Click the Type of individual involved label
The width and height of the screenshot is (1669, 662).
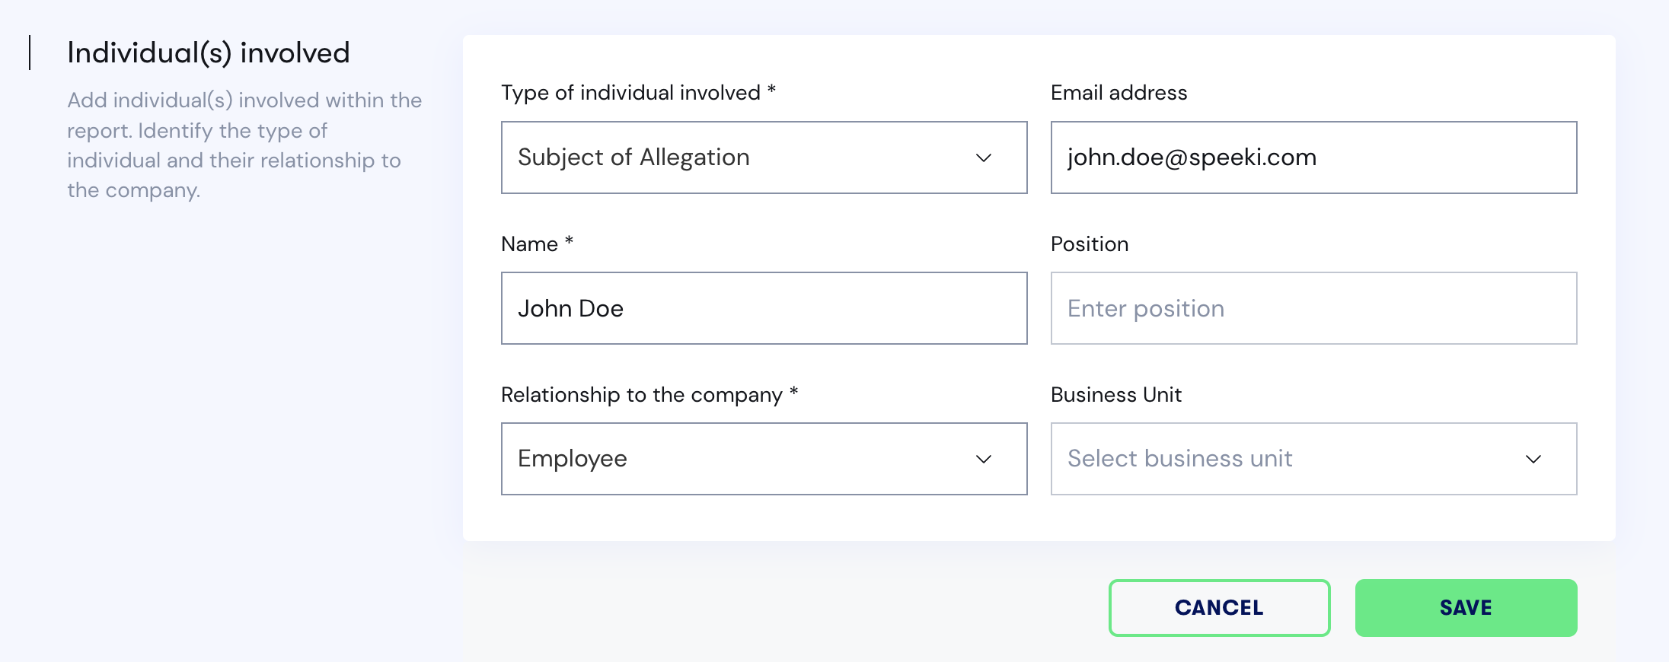click(x=639, y=93)
